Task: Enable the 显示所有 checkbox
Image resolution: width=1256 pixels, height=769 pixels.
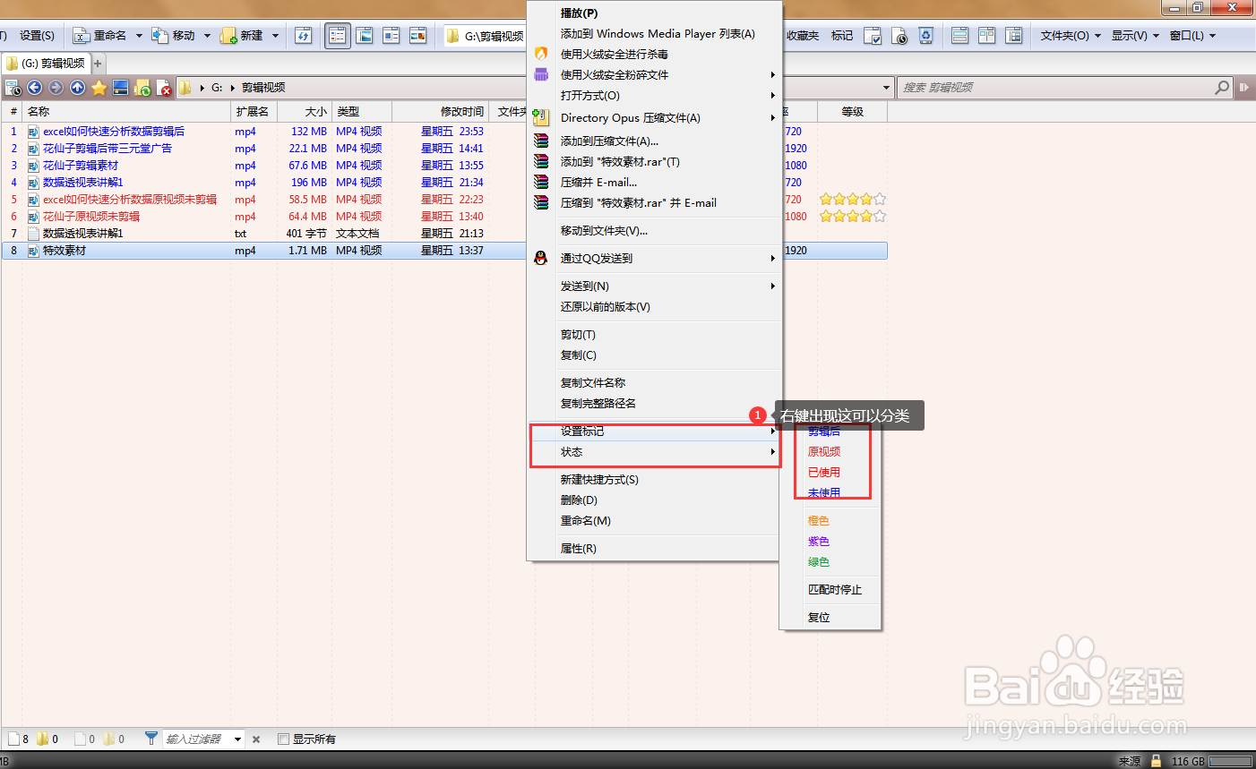Action: [x=285, y=739]
